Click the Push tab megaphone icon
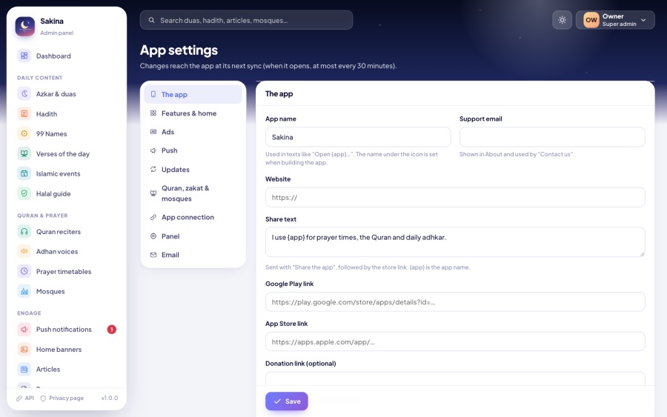 tap(153, 150)
